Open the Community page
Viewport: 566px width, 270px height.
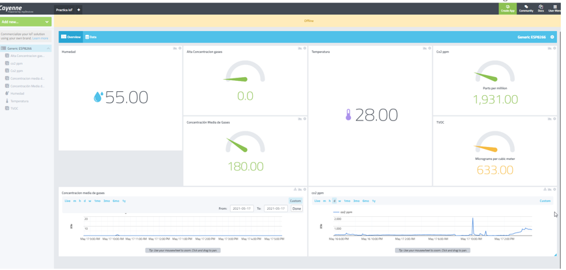[x=526, y=8]
